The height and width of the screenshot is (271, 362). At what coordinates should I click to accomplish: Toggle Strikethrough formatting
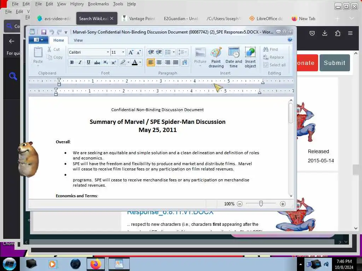click(97, 62)
